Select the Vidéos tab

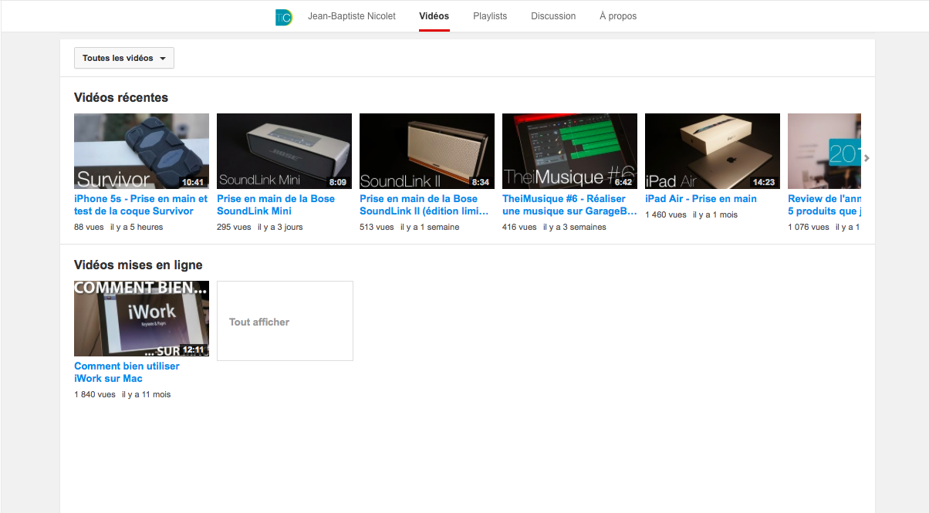pyautogui.click(x=434, y=16)
